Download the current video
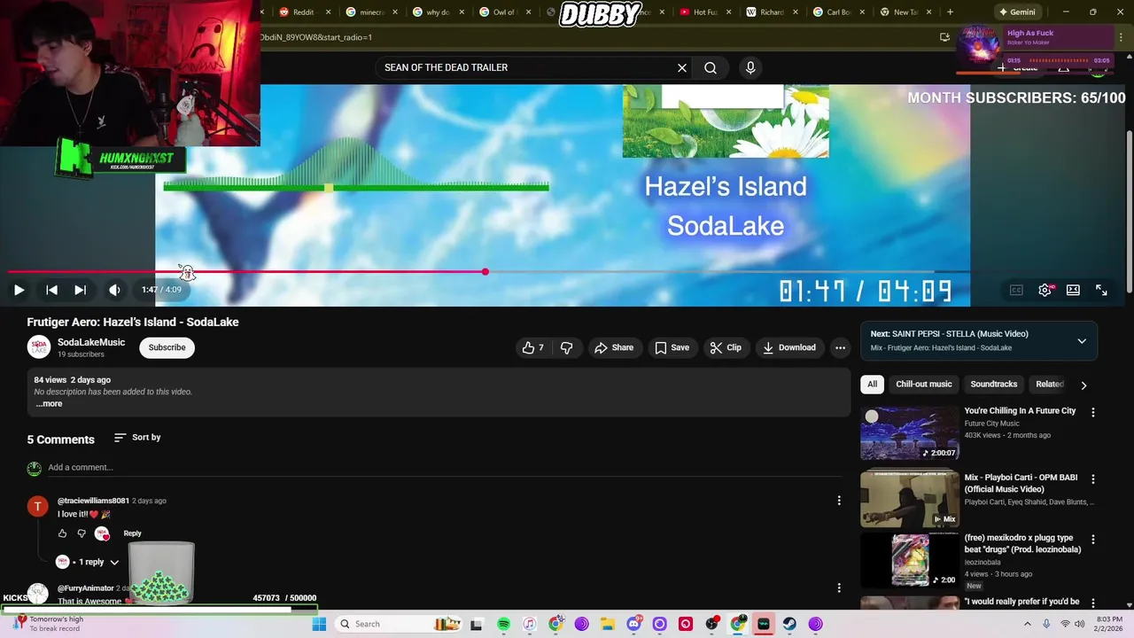The height and width of the screenshot is (638, 1134). [x=789, y=347]
